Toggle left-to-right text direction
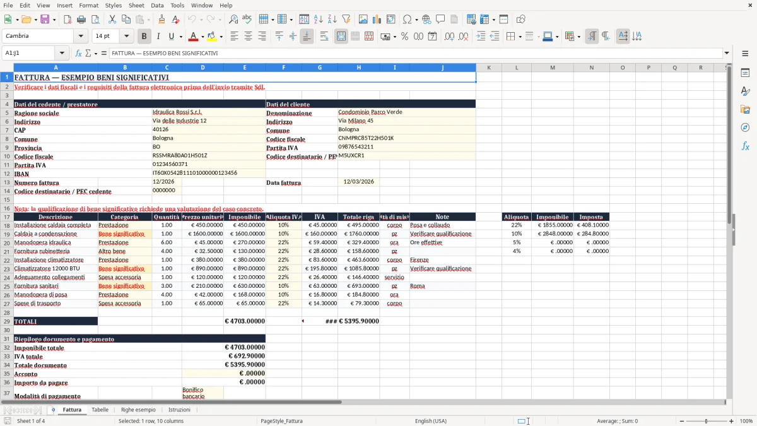Viewport: 757px width, 426px height. point(592,37)
